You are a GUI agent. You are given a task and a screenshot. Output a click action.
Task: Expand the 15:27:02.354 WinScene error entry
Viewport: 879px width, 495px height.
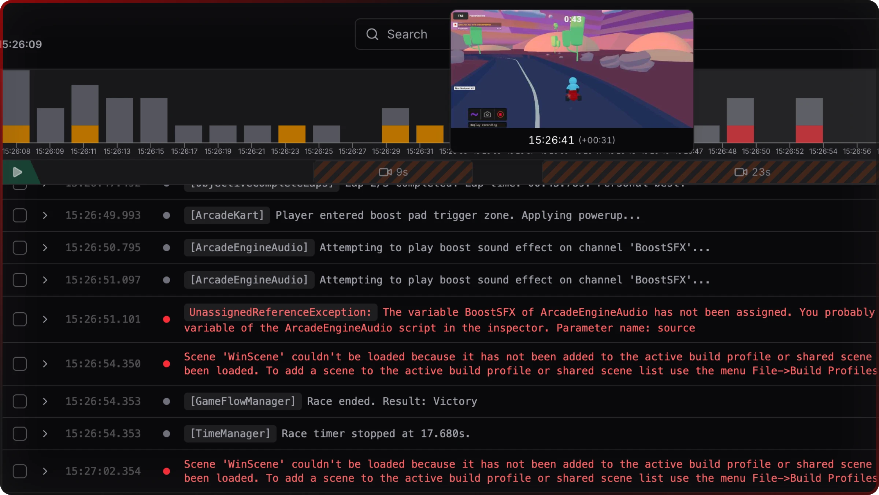pyautogui.click(x=45, y=471)
